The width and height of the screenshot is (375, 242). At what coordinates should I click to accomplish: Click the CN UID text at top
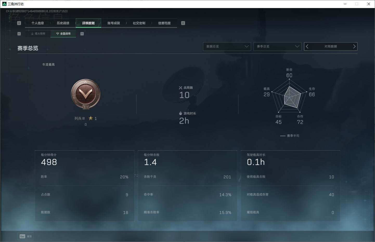click(37, 11)
